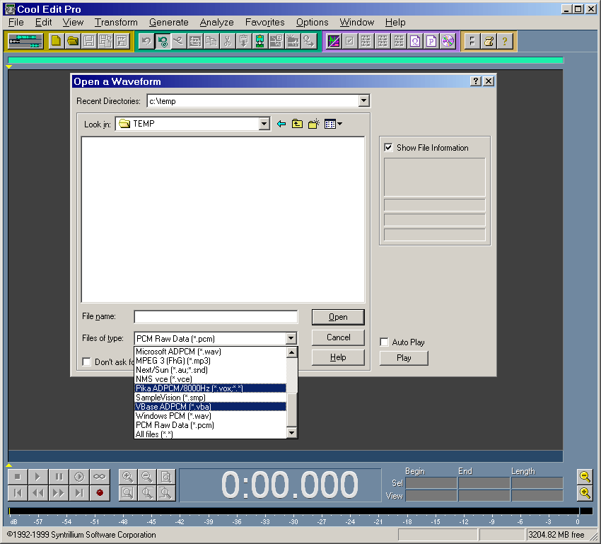
Task: Choose Next/Sun (*.au;*.snd) file type
Action: coord(210,370)
